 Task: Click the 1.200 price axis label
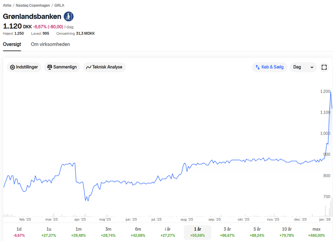point(325,91)
